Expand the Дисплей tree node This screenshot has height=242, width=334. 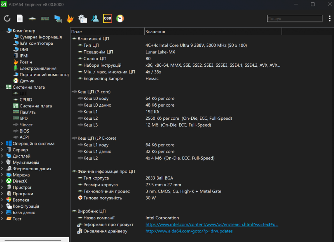(x=2, y=156)
